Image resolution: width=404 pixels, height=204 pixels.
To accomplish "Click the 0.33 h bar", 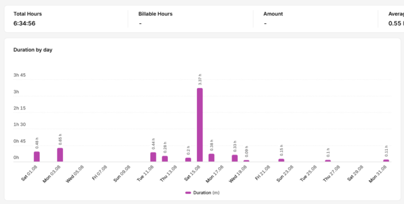I will [235, 158].
